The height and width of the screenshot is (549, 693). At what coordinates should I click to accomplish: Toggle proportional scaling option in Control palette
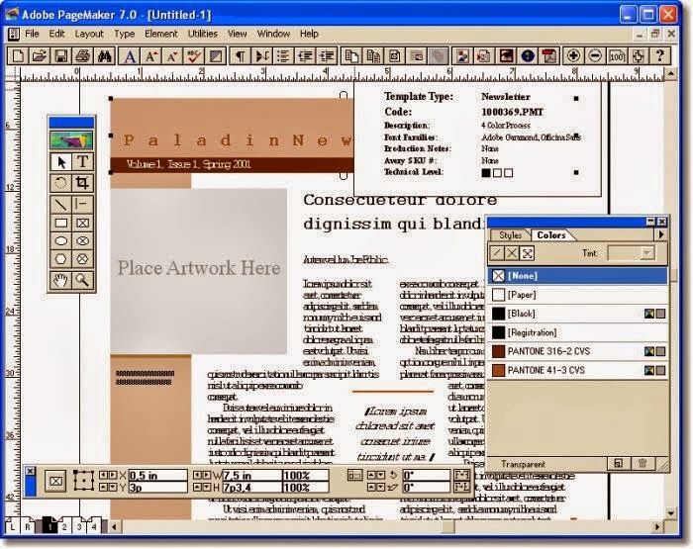pos(354,475)
